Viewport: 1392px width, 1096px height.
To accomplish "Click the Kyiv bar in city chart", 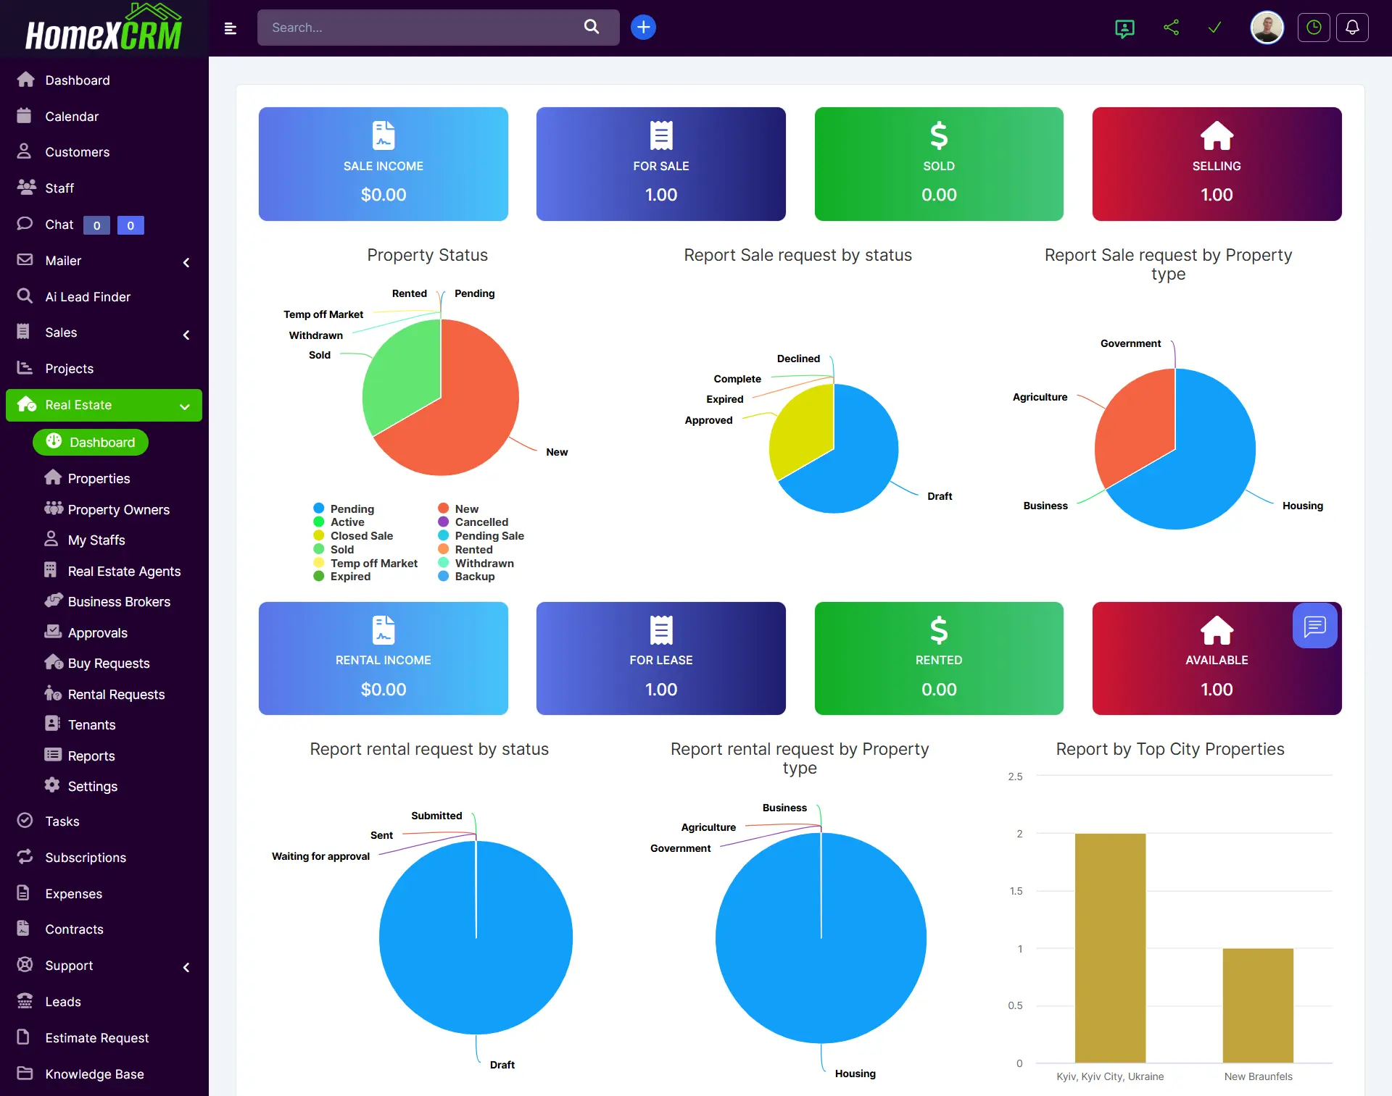I will [x=1110, y=948].
